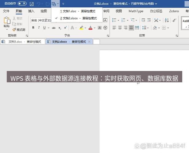Screen dimensions: 189x153
Task: Click the Character Border boxed A icon
Action: pyautogui.click(x=105, y=20)
